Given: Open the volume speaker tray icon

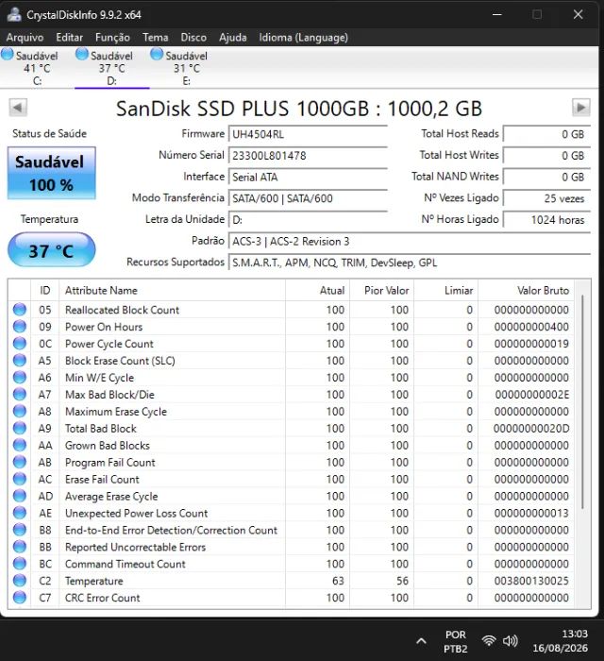Looking at the screenshot, I should pyautogui.click(x=510, y=641).
